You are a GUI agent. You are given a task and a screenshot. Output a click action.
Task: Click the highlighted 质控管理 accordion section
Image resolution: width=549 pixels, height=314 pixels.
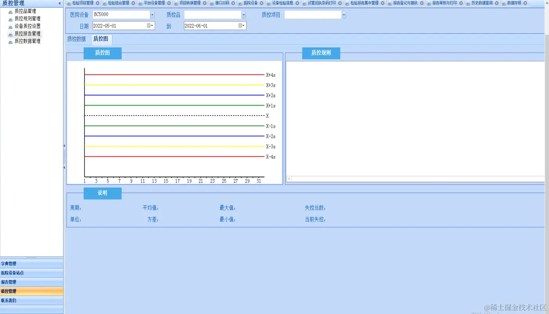pos(31,291)
